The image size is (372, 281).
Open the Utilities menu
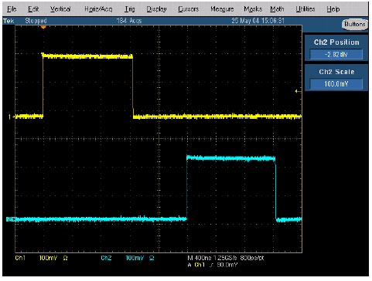pyautogui.click(x=305, y=9)
